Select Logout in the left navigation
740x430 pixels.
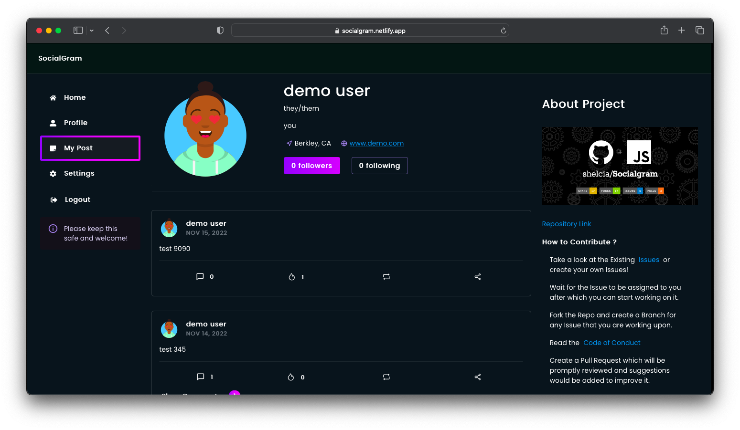tap(77, 199)
